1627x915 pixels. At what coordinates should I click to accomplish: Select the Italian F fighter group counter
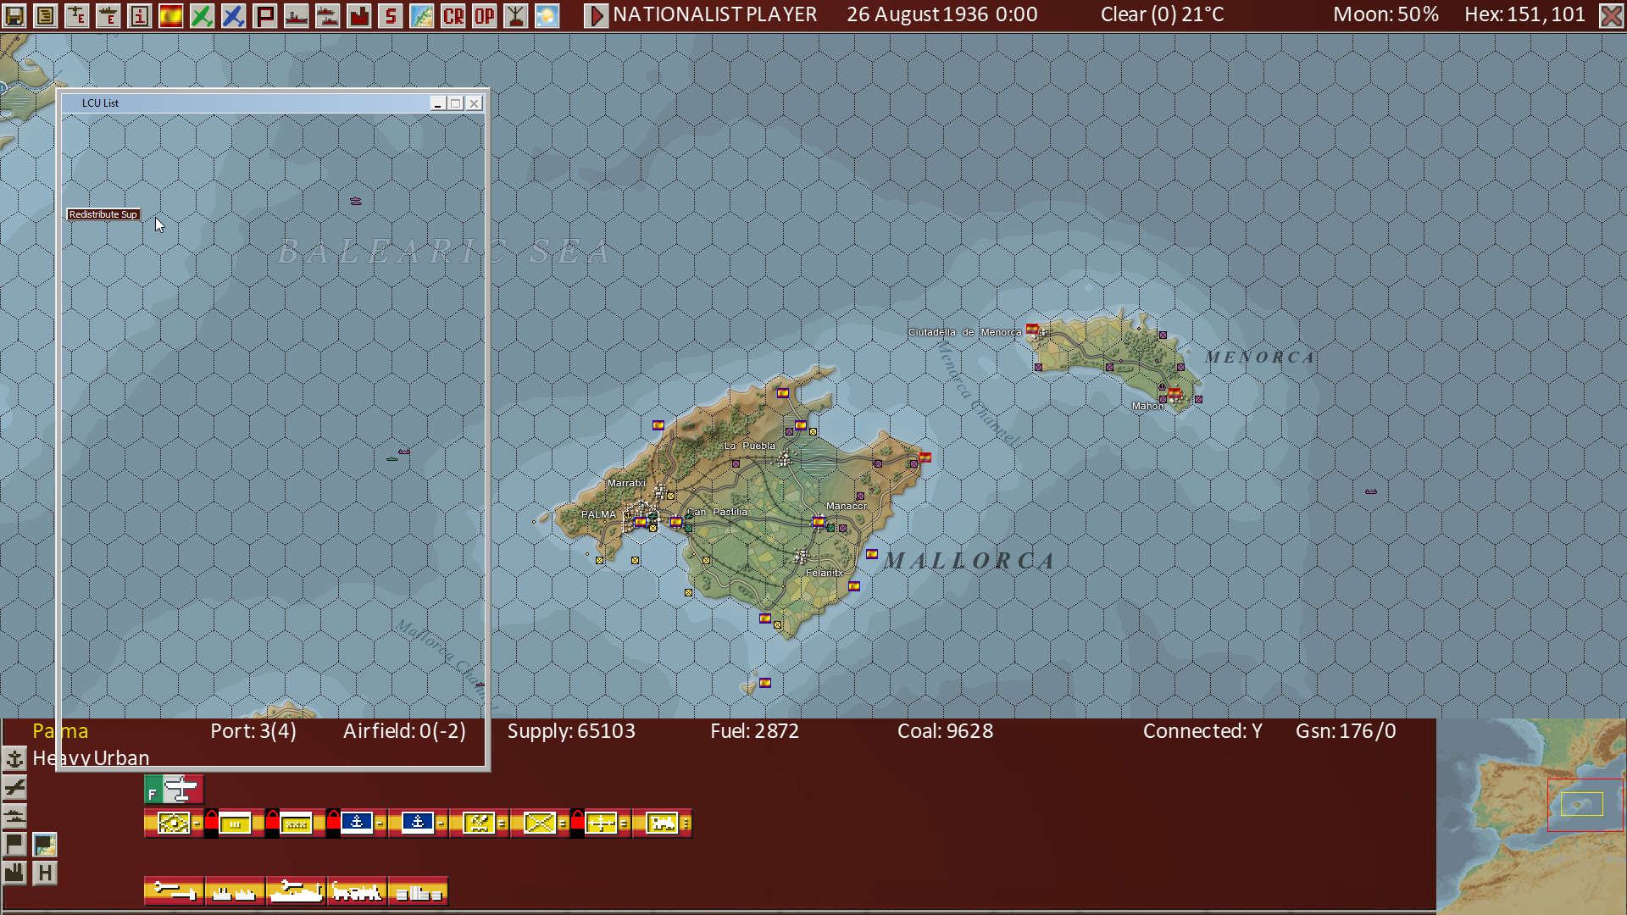[174, 789]
